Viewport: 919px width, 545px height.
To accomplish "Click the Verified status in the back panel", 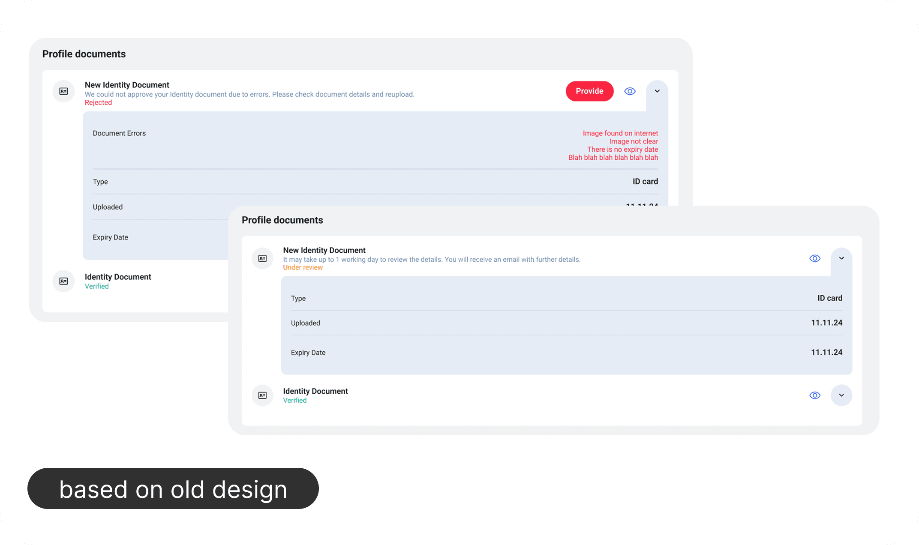I will [97, 287].
